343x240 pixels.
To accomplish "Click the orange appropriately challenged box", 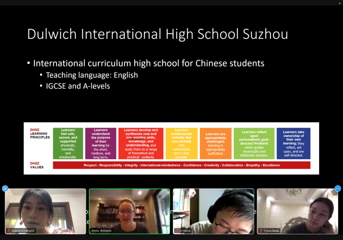I will [x=216, y=143].
